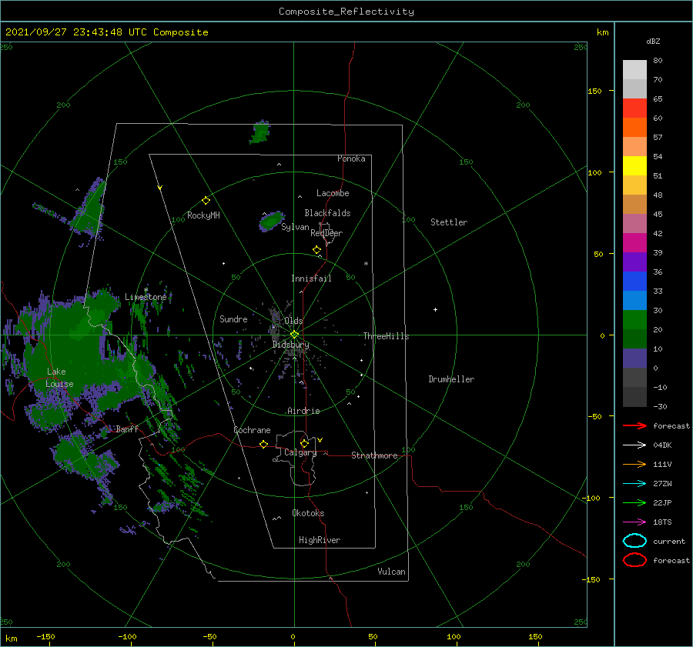Click the Stettler city label
Screen dimensions: 693x647
(x=449, y=222)
